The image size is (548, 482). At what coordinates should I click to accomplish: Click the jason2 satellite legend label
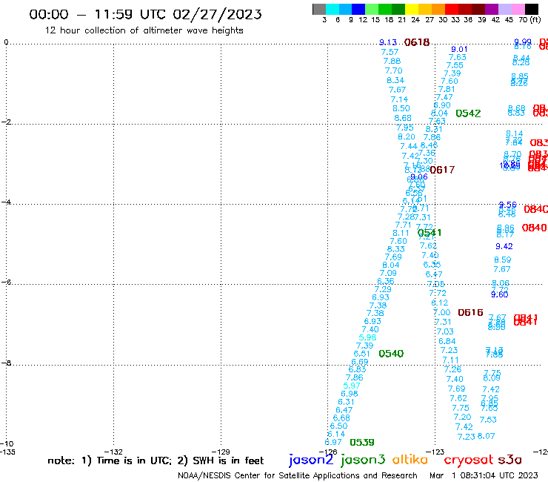[x=311, y=460]
